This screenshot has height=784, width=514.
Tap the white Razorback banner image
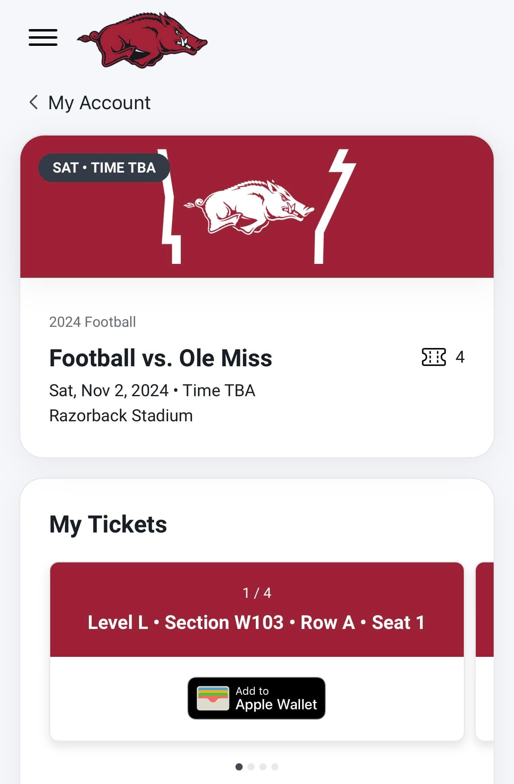tap(249, 206)
